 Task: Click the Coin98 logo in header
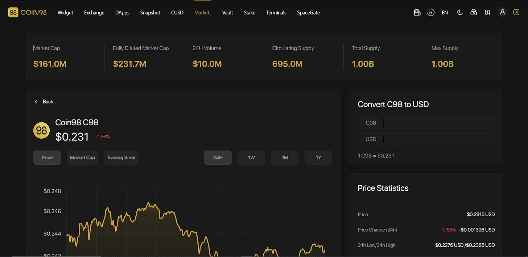27,12
